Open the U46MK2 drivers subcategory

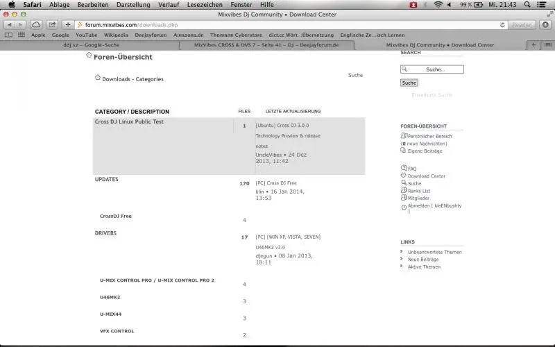tap(110, 297)
